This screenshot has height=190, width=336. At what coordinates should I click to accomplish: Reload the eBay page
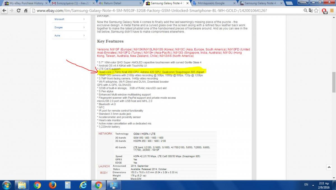click(18, 11)
